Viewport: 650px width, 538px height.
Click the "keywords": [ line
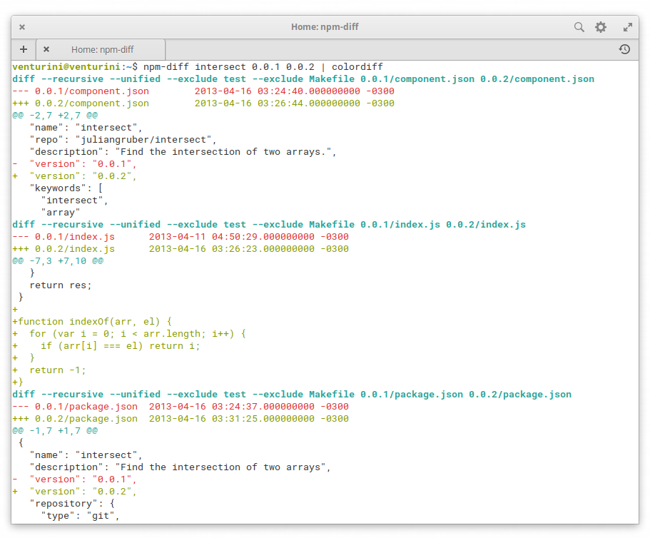66,188
